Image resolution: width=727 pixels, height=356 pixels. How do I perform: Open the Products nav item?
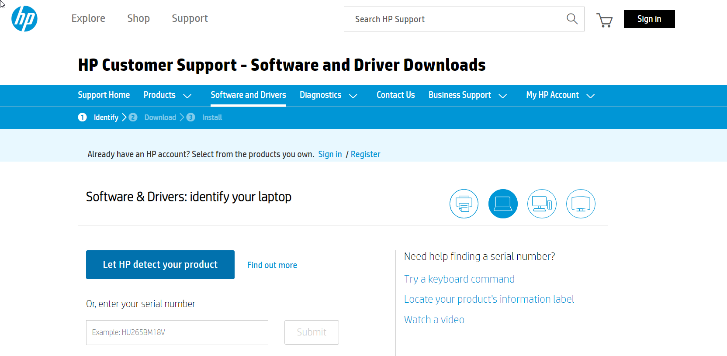tap(159, 95)
